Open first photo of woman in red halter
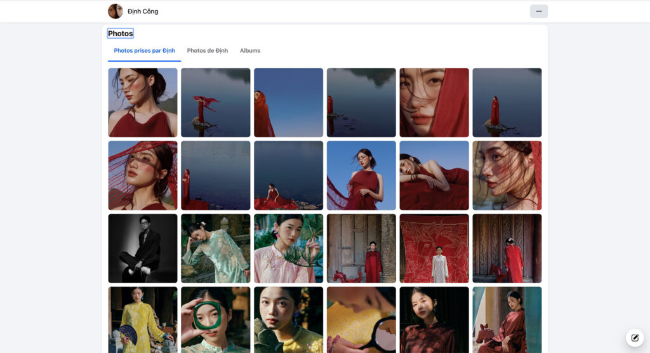The width and height of the screenshot is (650, 353). (143, 103)
